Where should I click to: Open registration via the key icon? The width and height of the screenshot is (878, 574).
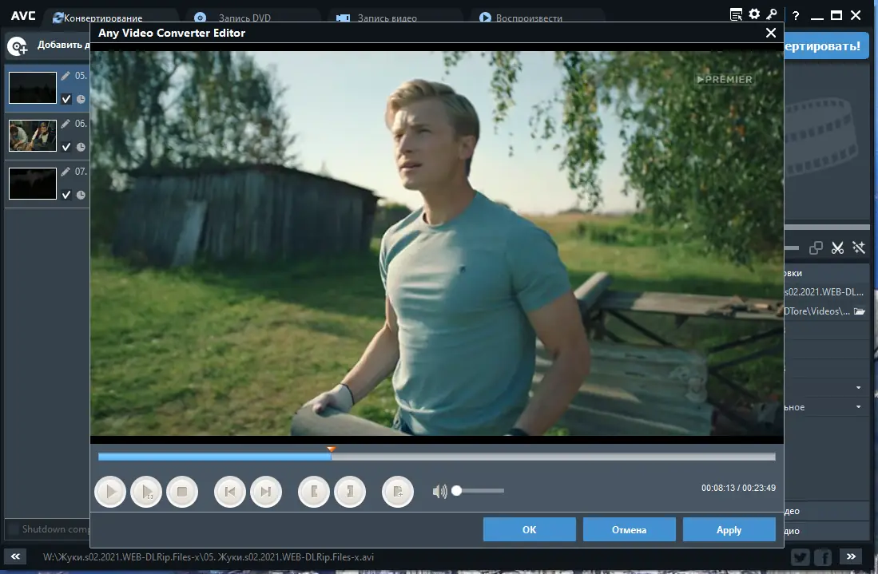click(772, 14)
